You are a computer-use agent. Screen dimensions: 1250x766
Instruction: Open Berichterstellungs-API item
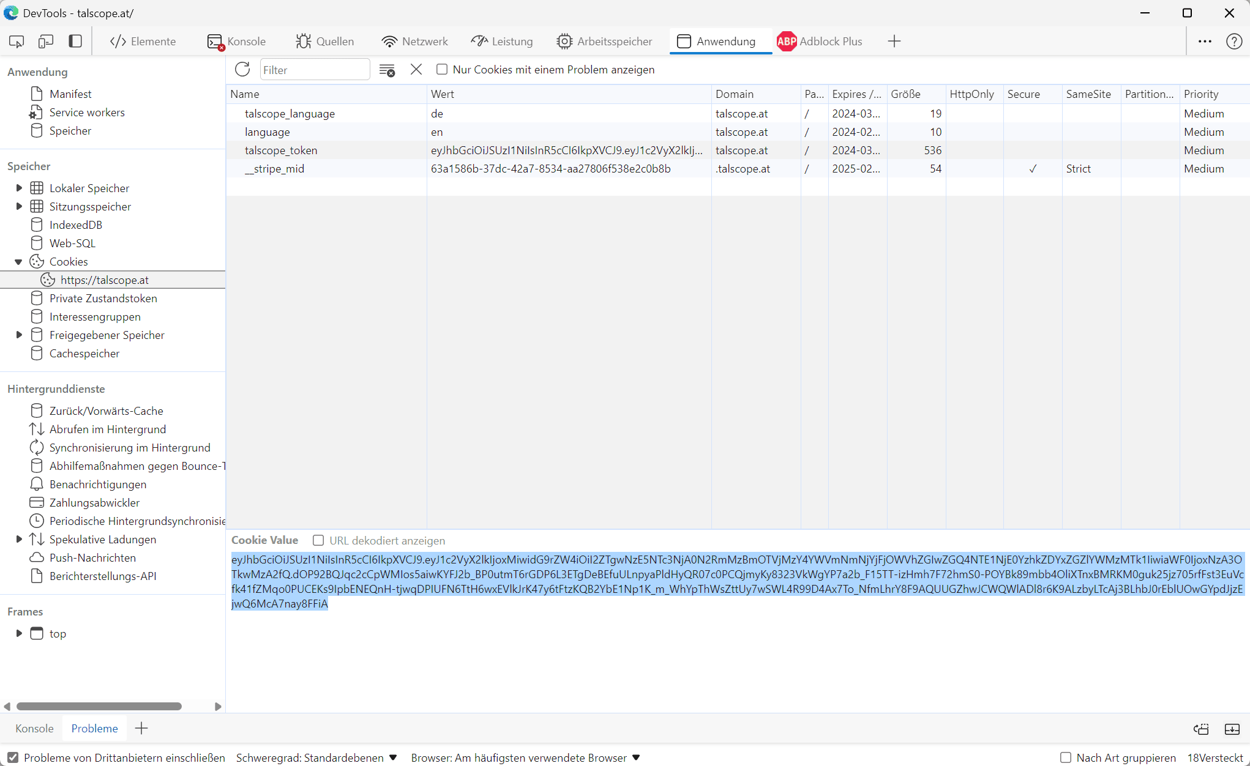pos(103,576)
